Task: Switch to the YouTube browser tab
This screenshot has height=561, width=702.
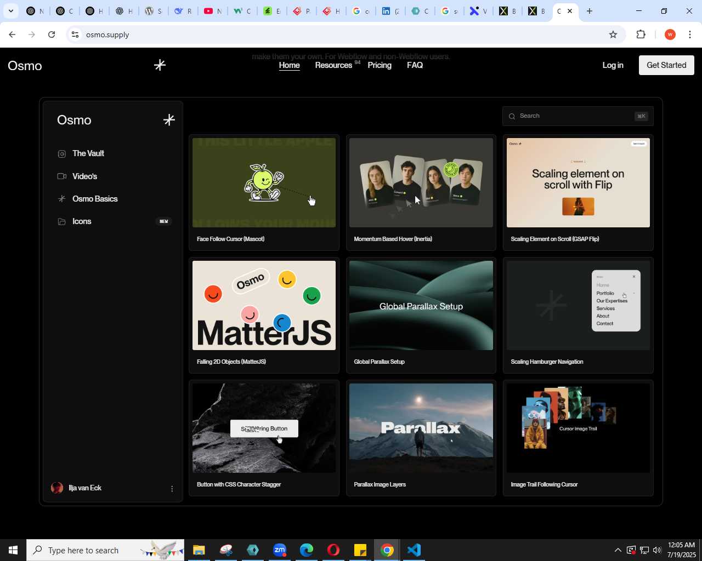Action: point(213,11)
